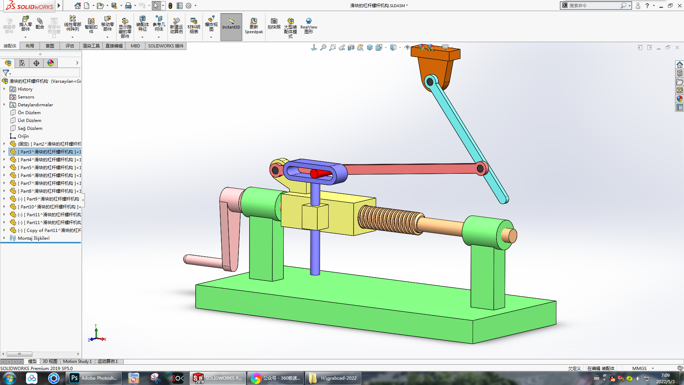Open Photoshop from the Windows taskbar

(94, 378)
